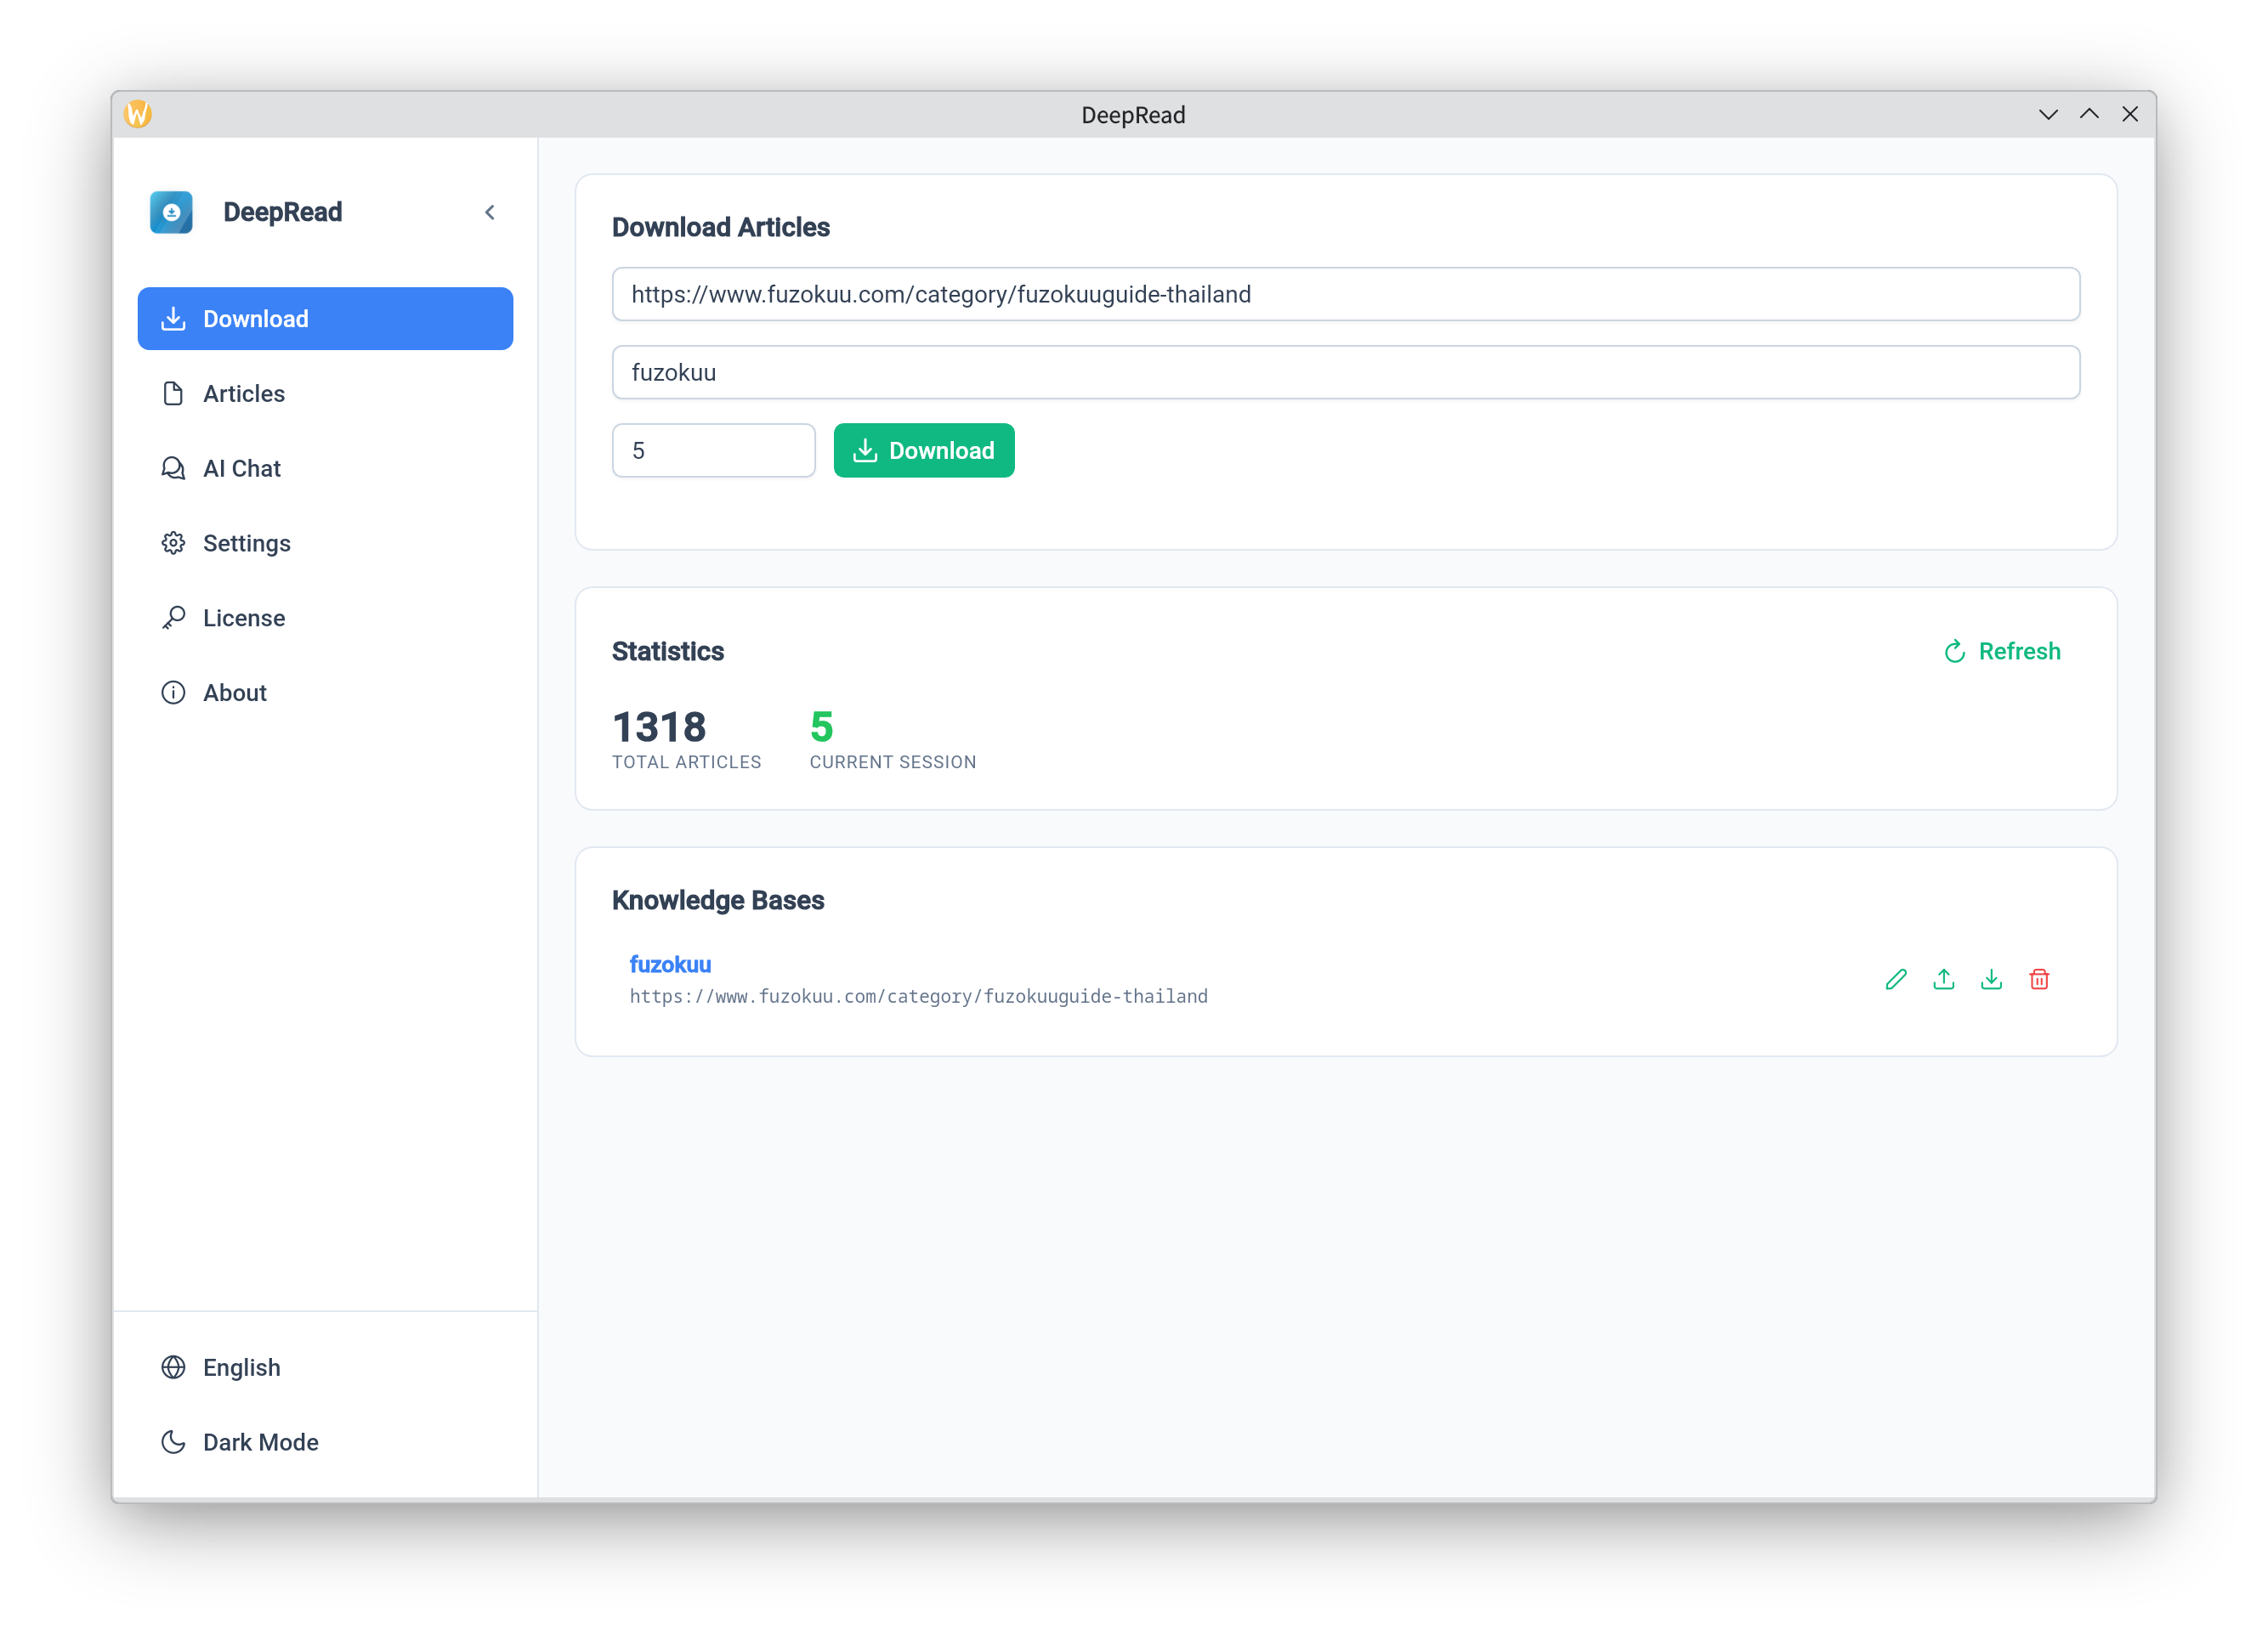Maximize window using title bar up chevron
Screen dimensions: 2268x1635
(2089, 114)
